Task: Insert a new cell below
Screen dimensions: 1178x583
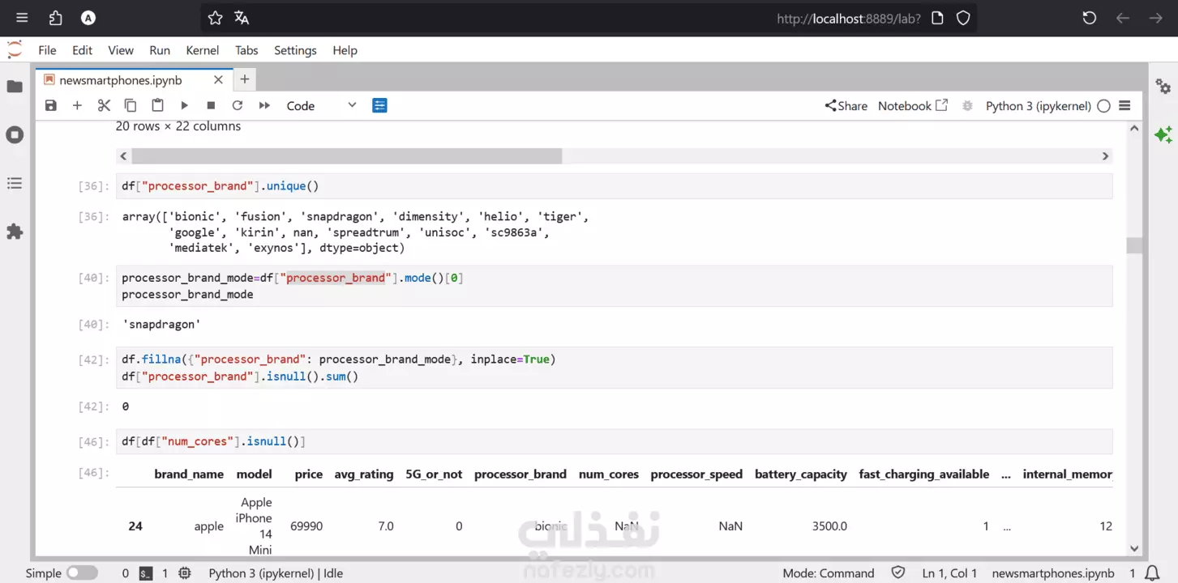Action: (x=77, y=105)
